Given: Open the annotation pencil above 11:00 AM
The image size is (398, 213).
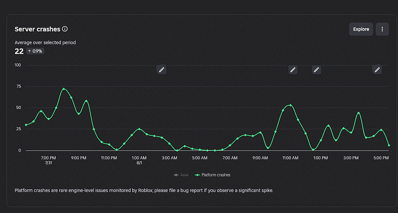Looking at the screenshot, I should point(293,70).
